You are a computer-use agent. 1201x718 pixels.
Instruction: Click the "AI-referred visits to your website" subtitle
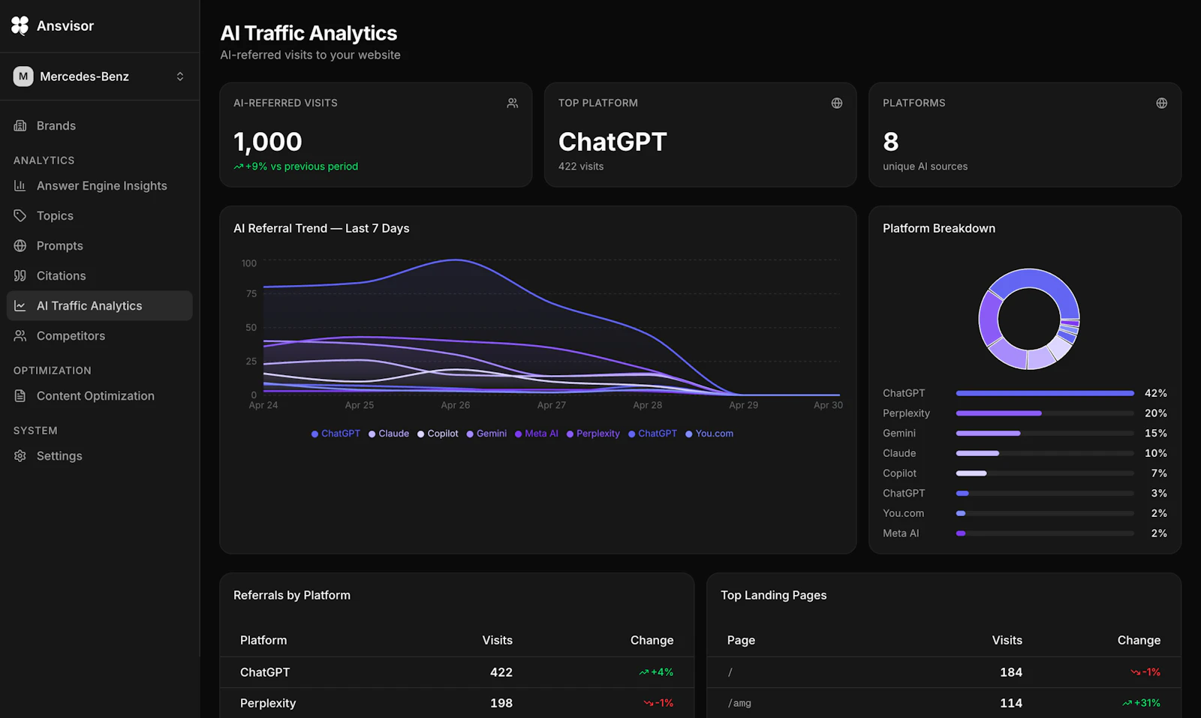tap(310, 55)
